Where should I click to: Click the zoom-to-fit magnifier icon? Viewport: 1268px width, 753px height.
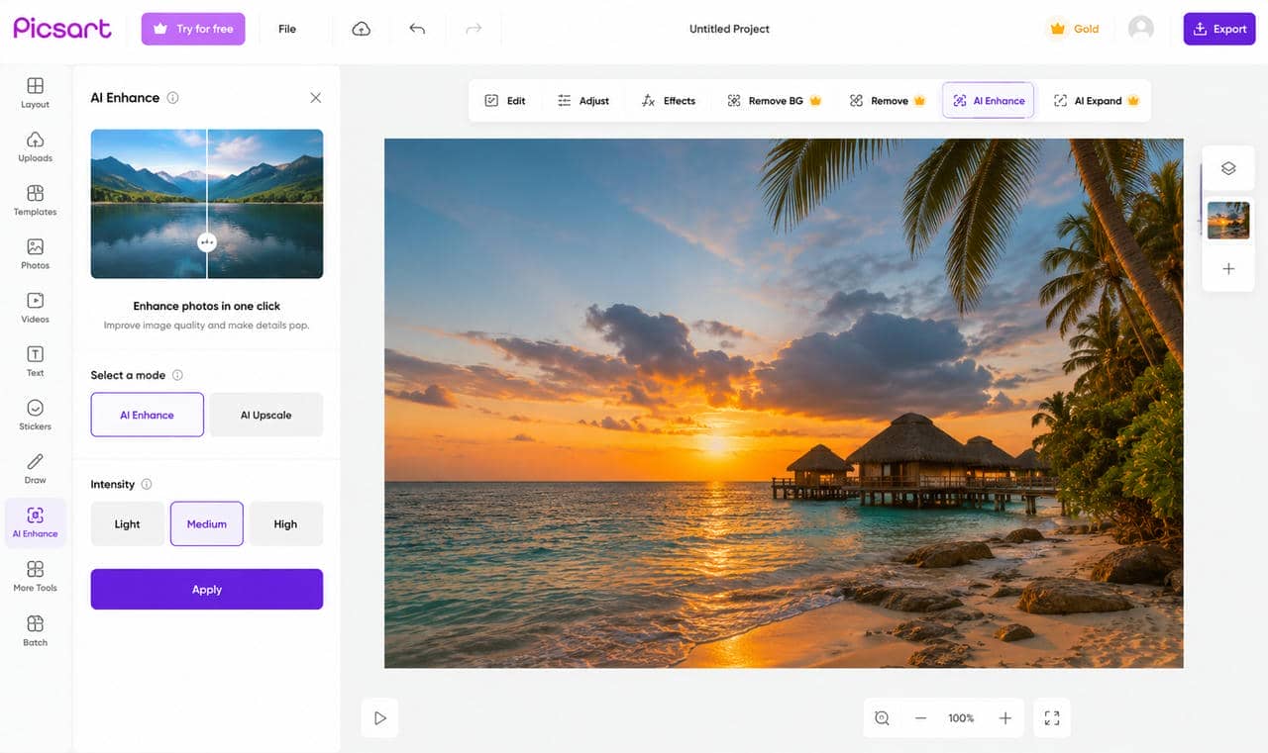(883, 718)
